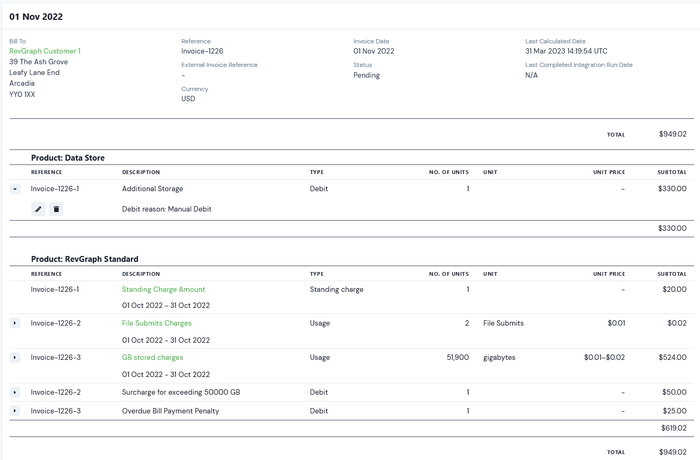The height and width of the screenshot is (460, 700).
Task: Select the Invoice-1226 reference value
Action: tap(202, 51)
